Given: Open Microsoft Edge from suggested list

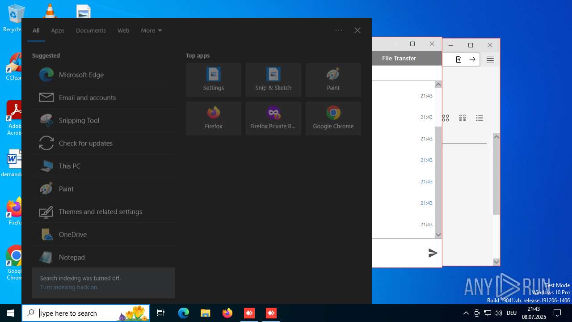Looking at the screenshot, I should tap(103, 75).
